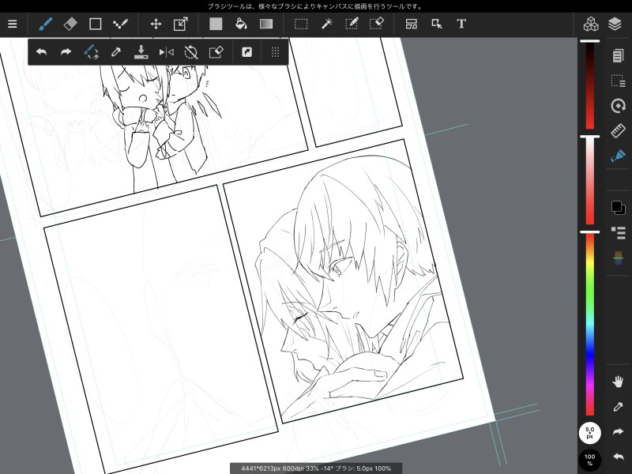
Task: Undo with the shortcut bar arrow
Action: coord(42,52)
